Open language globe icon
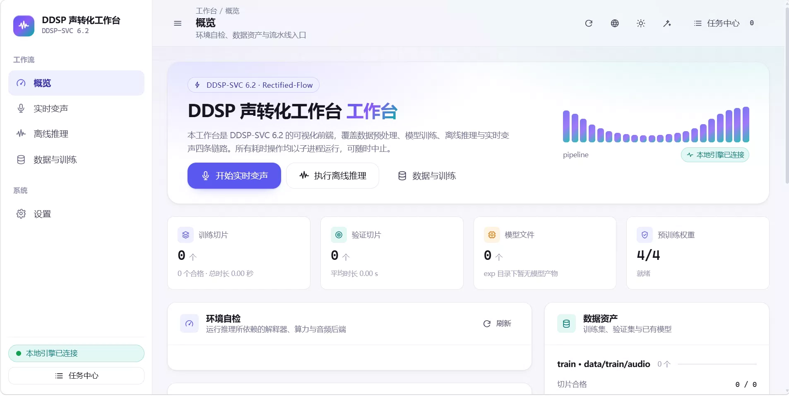 [x=615, y=23]
